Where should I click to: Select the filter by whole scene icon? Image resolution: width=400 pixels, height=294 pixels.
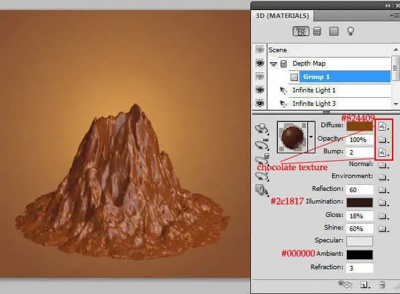coord(301,31)
